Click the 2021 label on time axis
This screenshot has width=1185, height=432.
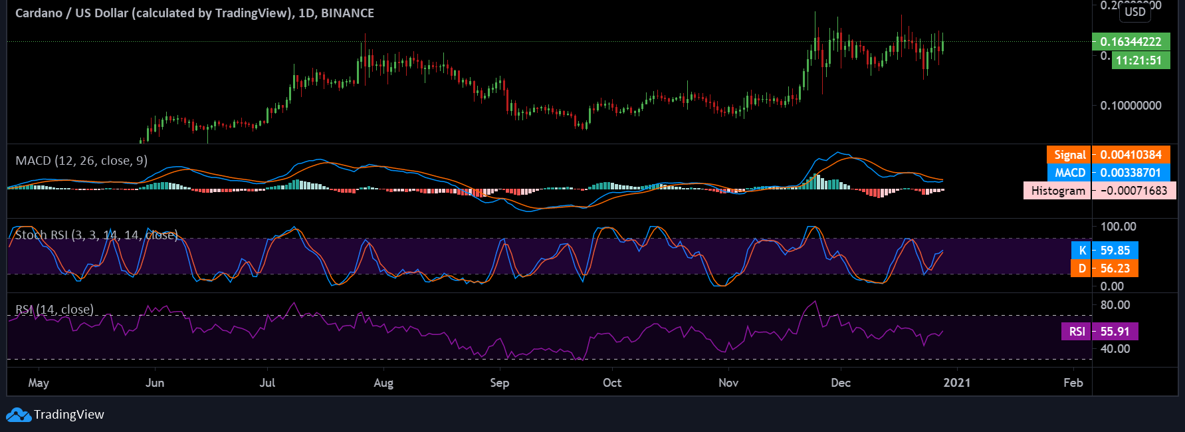[x=957, y=383]
